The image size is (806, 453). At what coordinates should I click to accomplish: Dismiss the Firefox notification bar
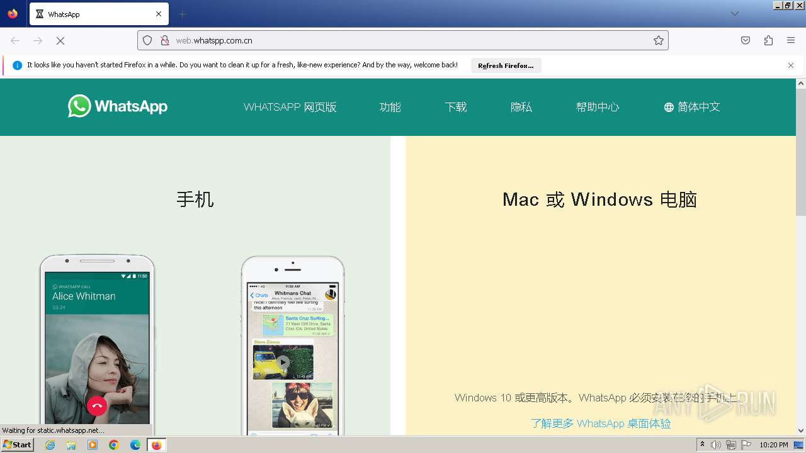point(791,65)
